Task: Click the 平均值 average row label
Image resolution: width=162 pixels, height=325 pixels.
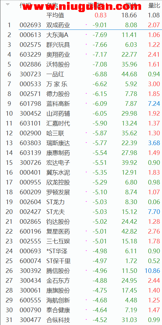Action: (56, 15)
